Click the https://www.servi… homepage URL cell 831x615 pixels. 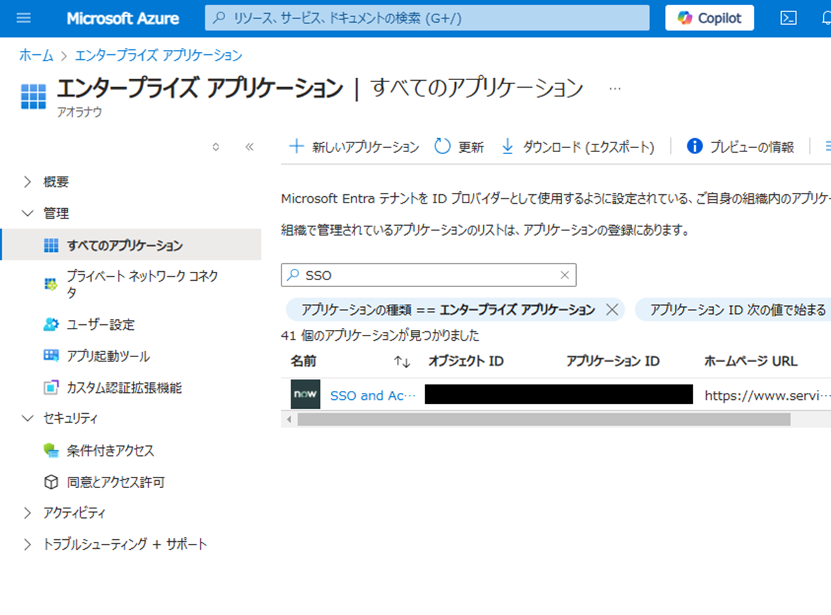767,395
